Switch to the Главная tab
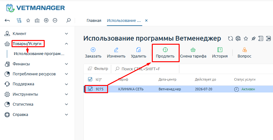Viewport: 273px width, 140px height. point(94,21)
